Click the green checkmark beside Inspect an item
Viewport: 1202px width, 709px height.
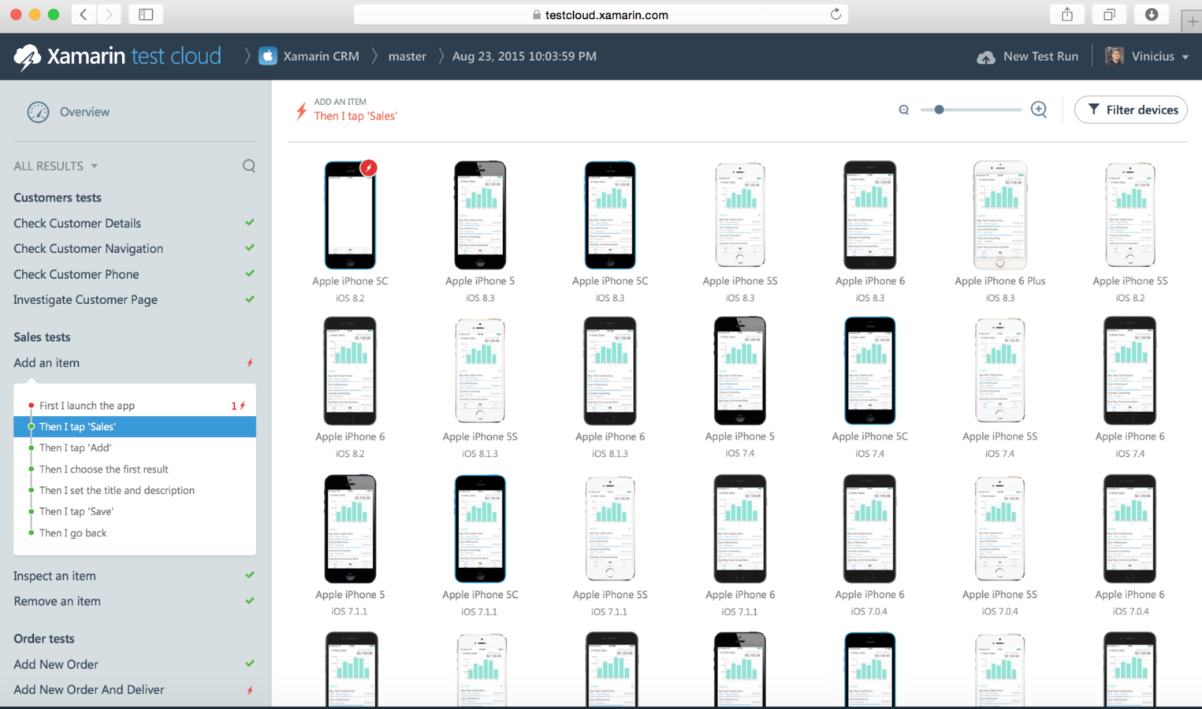click(250, 575)
